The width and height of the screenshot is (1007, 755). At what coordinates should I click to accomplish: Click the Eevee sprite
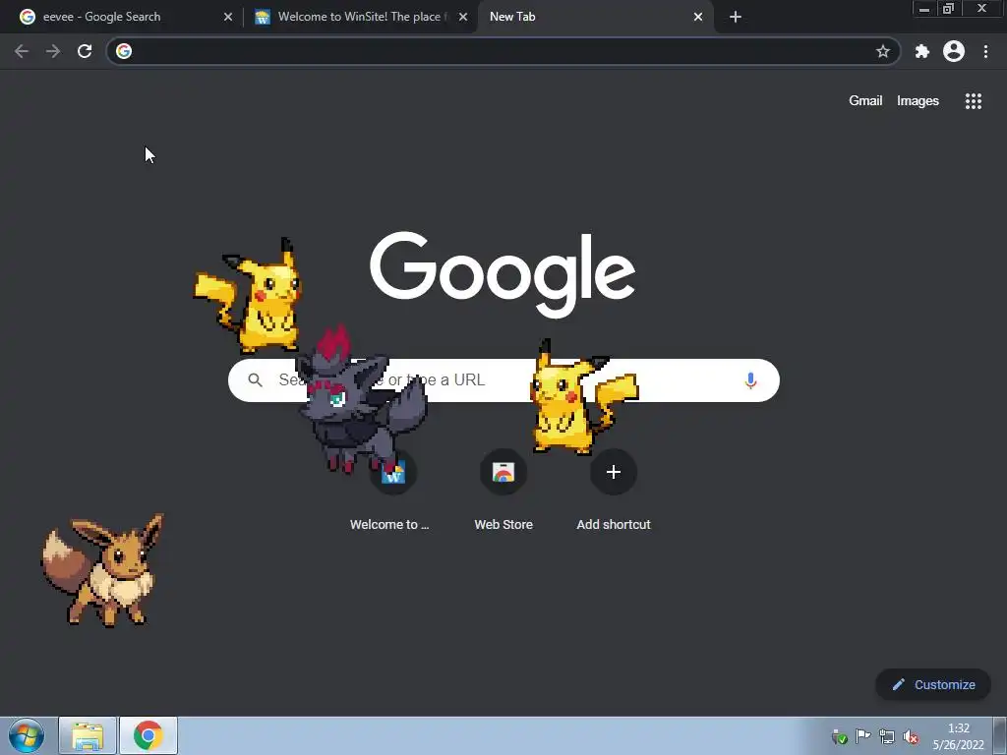coord(103,570)
